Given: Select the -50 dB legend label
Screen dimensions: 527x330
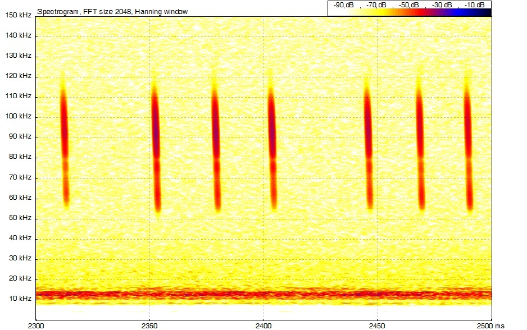Looking at the screenshot, I should 408,4.
